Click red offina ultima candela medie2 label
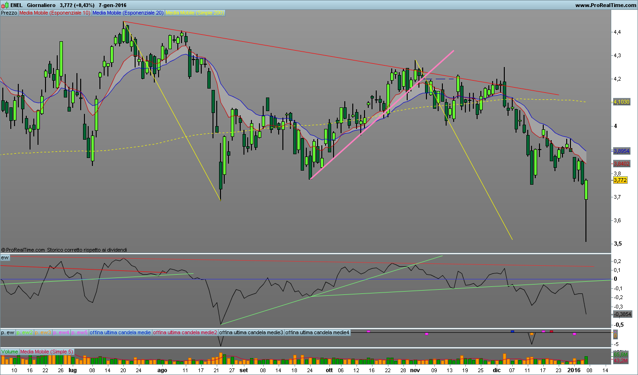This screenshot has height=375, width=638. 186,332
